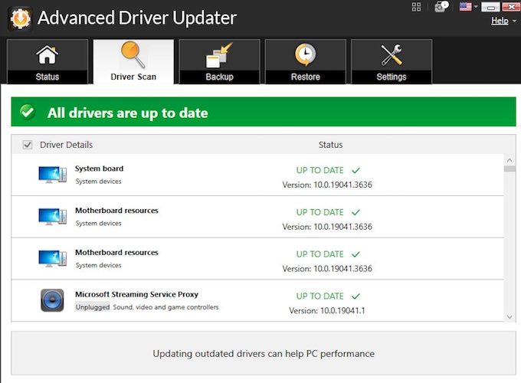Screen dimensions: 521x383
Task: Open the Restore tab
Action: click(x=306, y=61)
